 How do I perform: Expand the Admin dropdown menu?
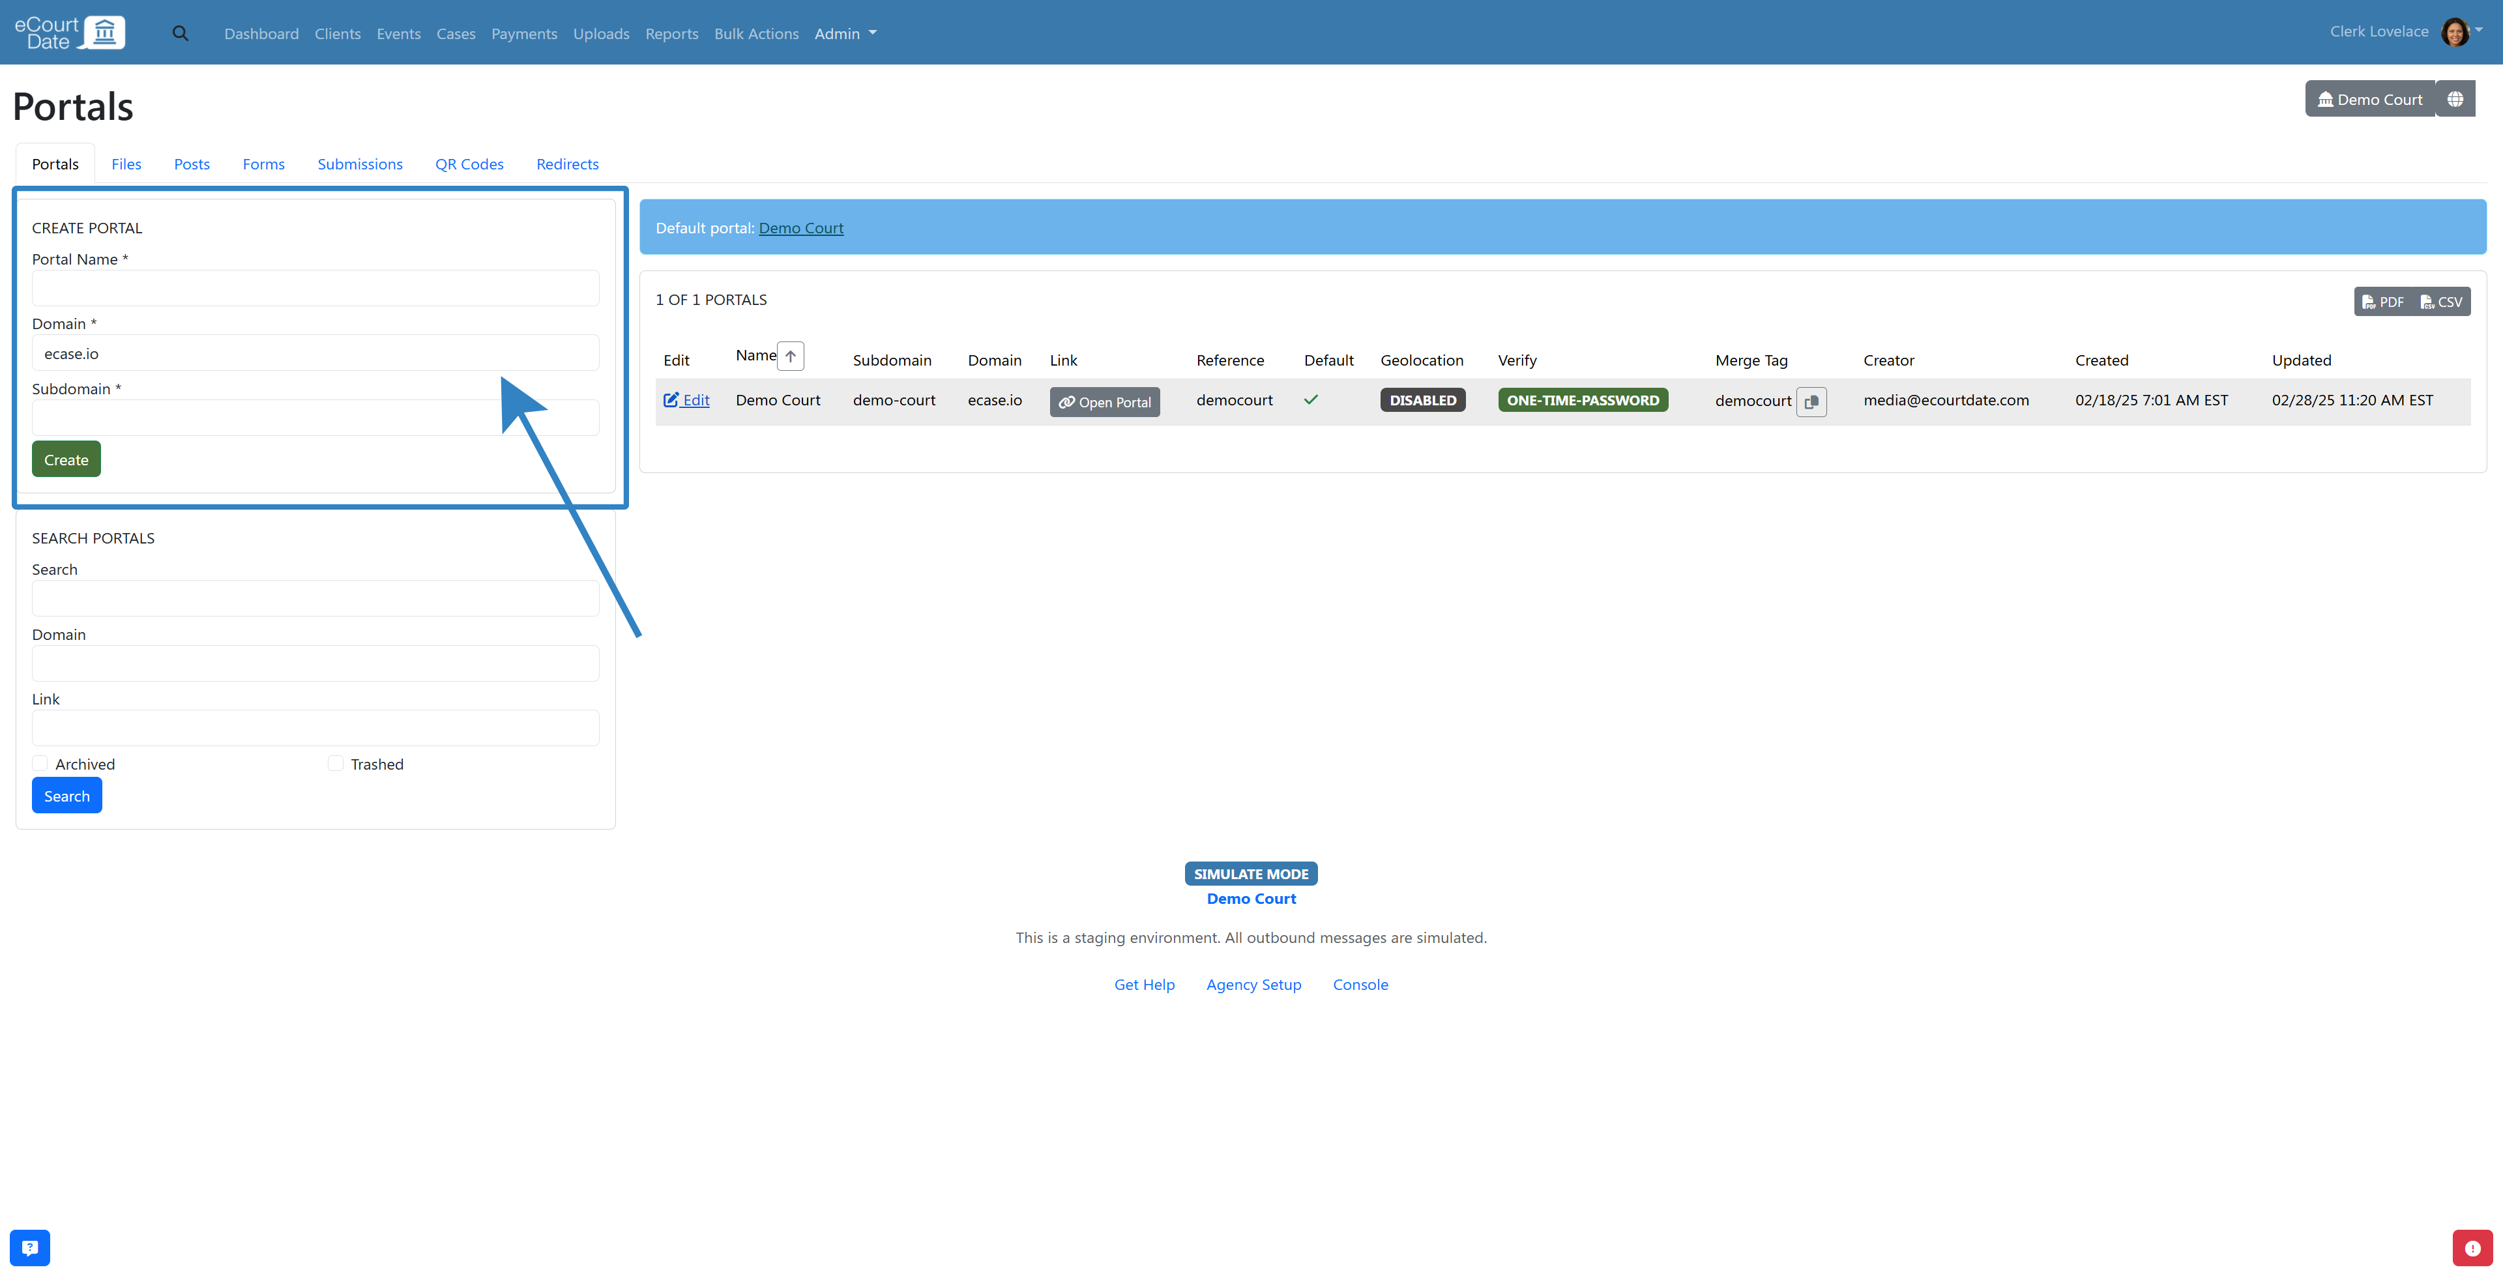click(845, 33)
